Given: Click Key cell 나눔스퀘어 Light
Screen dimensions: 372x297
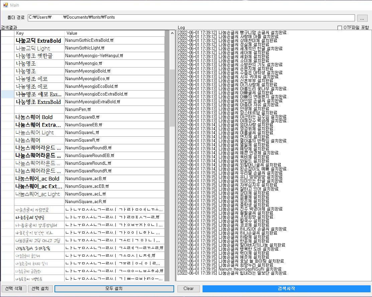Looking at the screenshot, I should pos(39,133).
